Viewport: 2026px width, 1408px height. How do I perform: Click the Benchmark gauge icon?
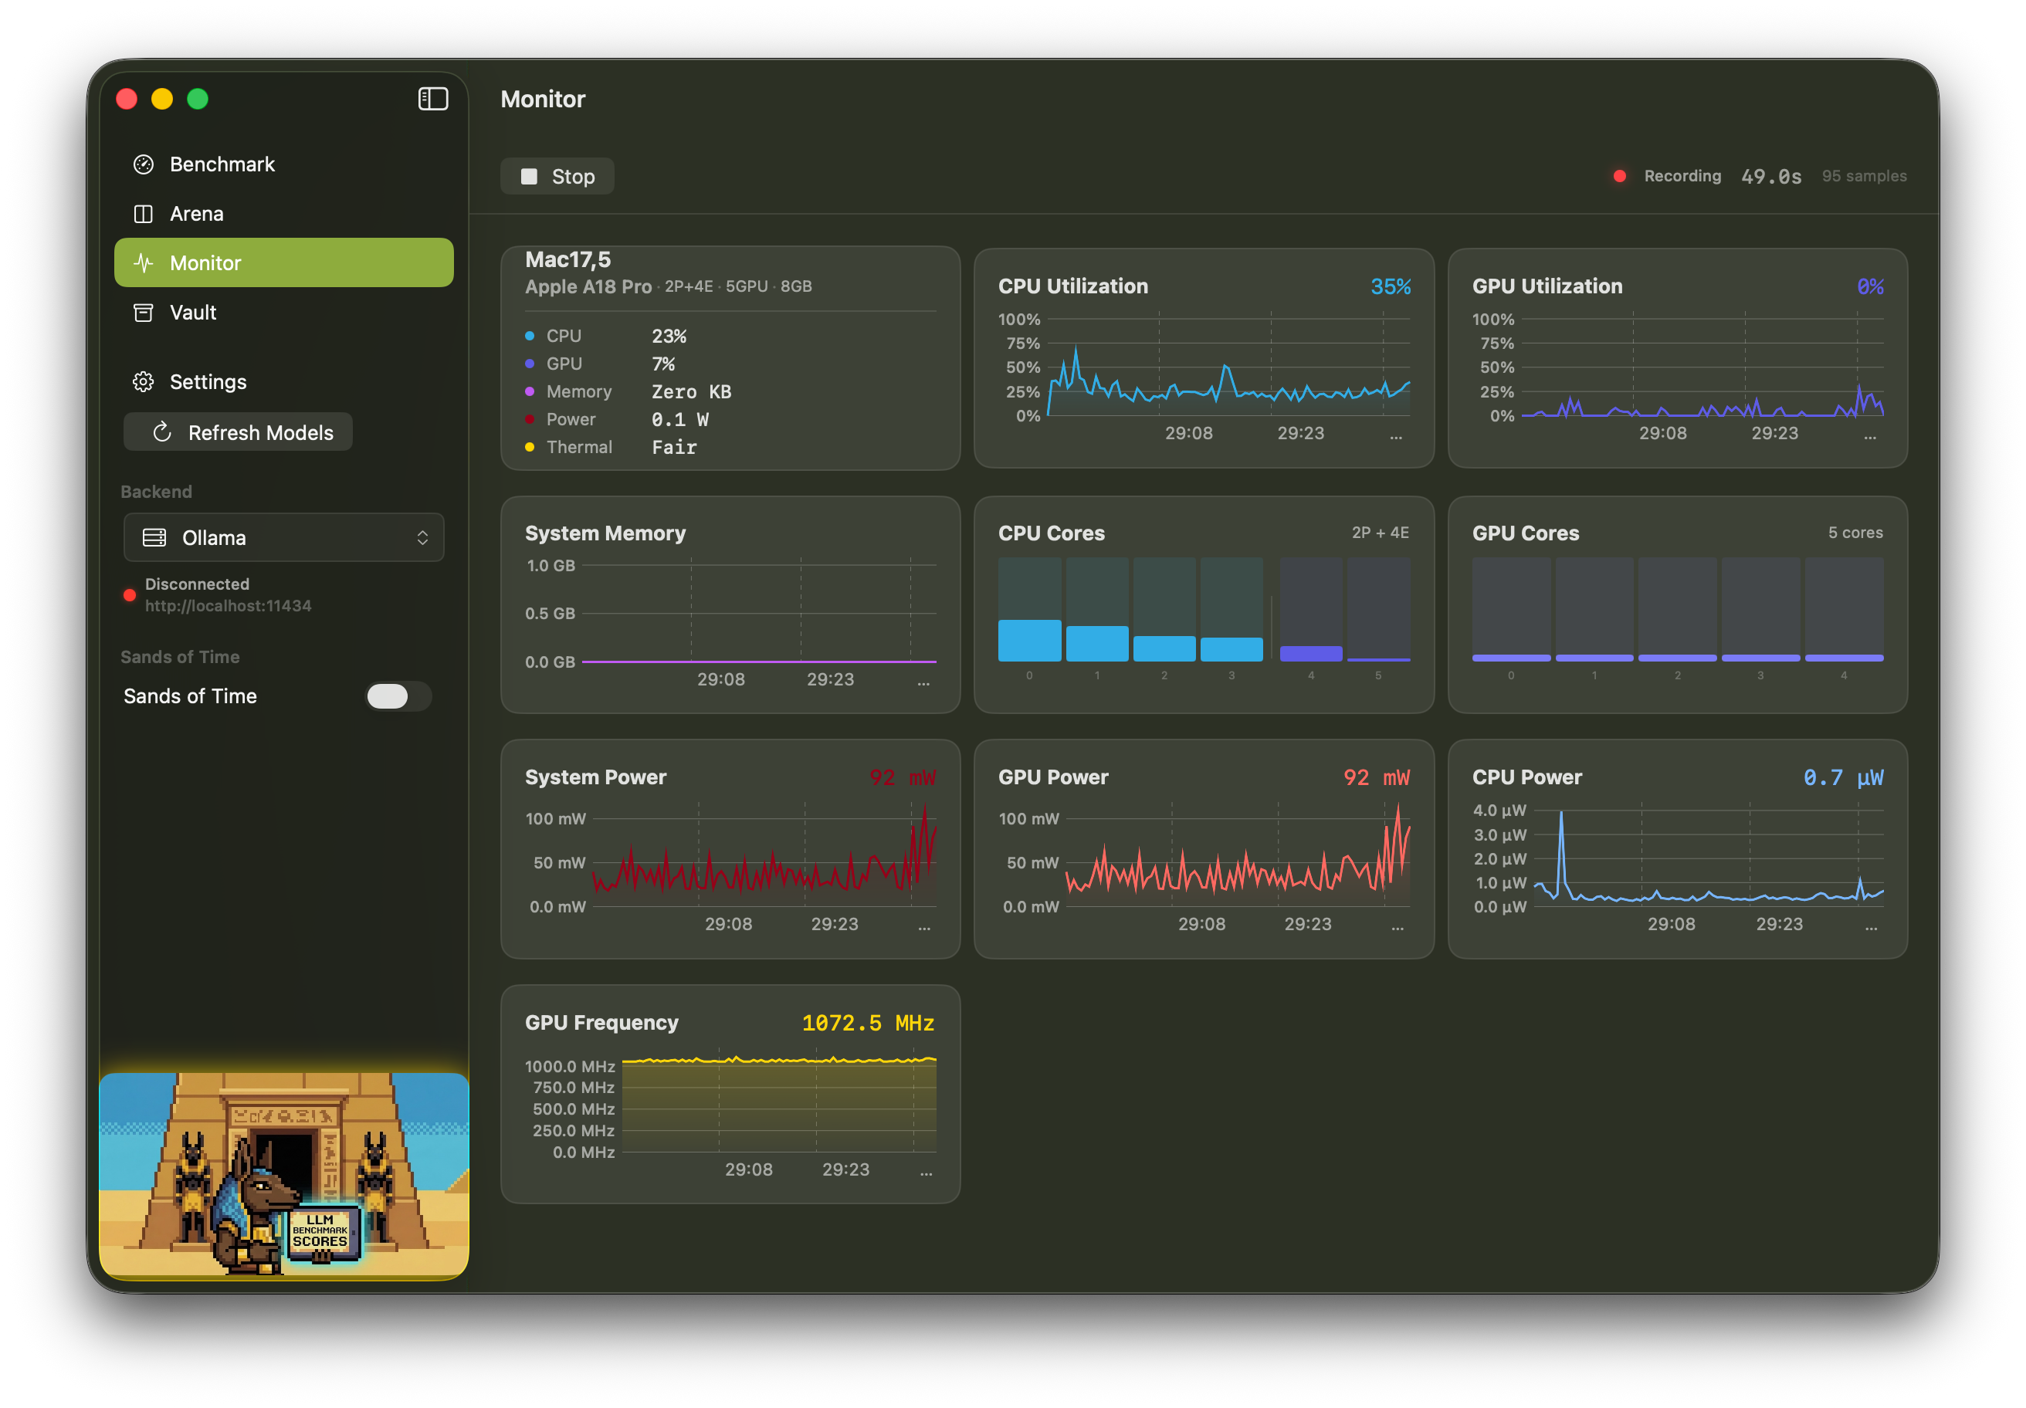point(143,164)
